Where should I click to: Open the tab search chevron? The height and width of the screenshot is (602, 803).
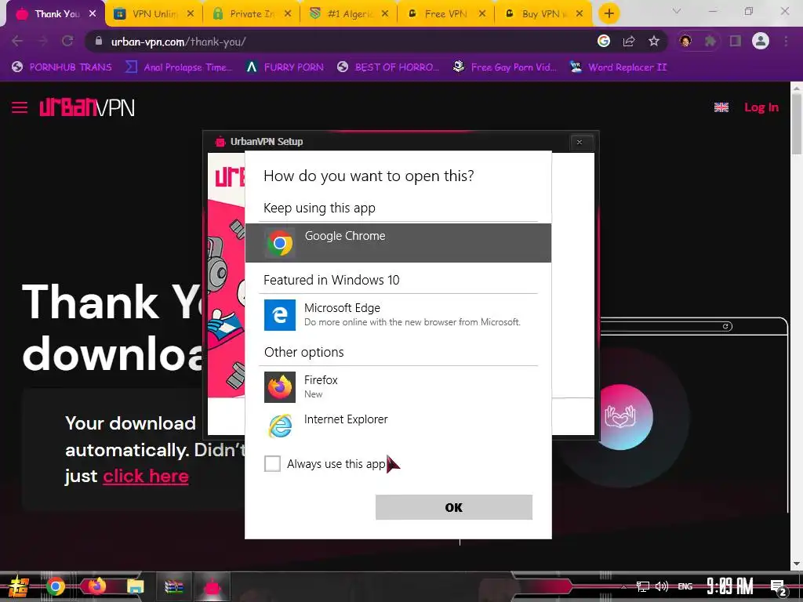pos(677,11)
